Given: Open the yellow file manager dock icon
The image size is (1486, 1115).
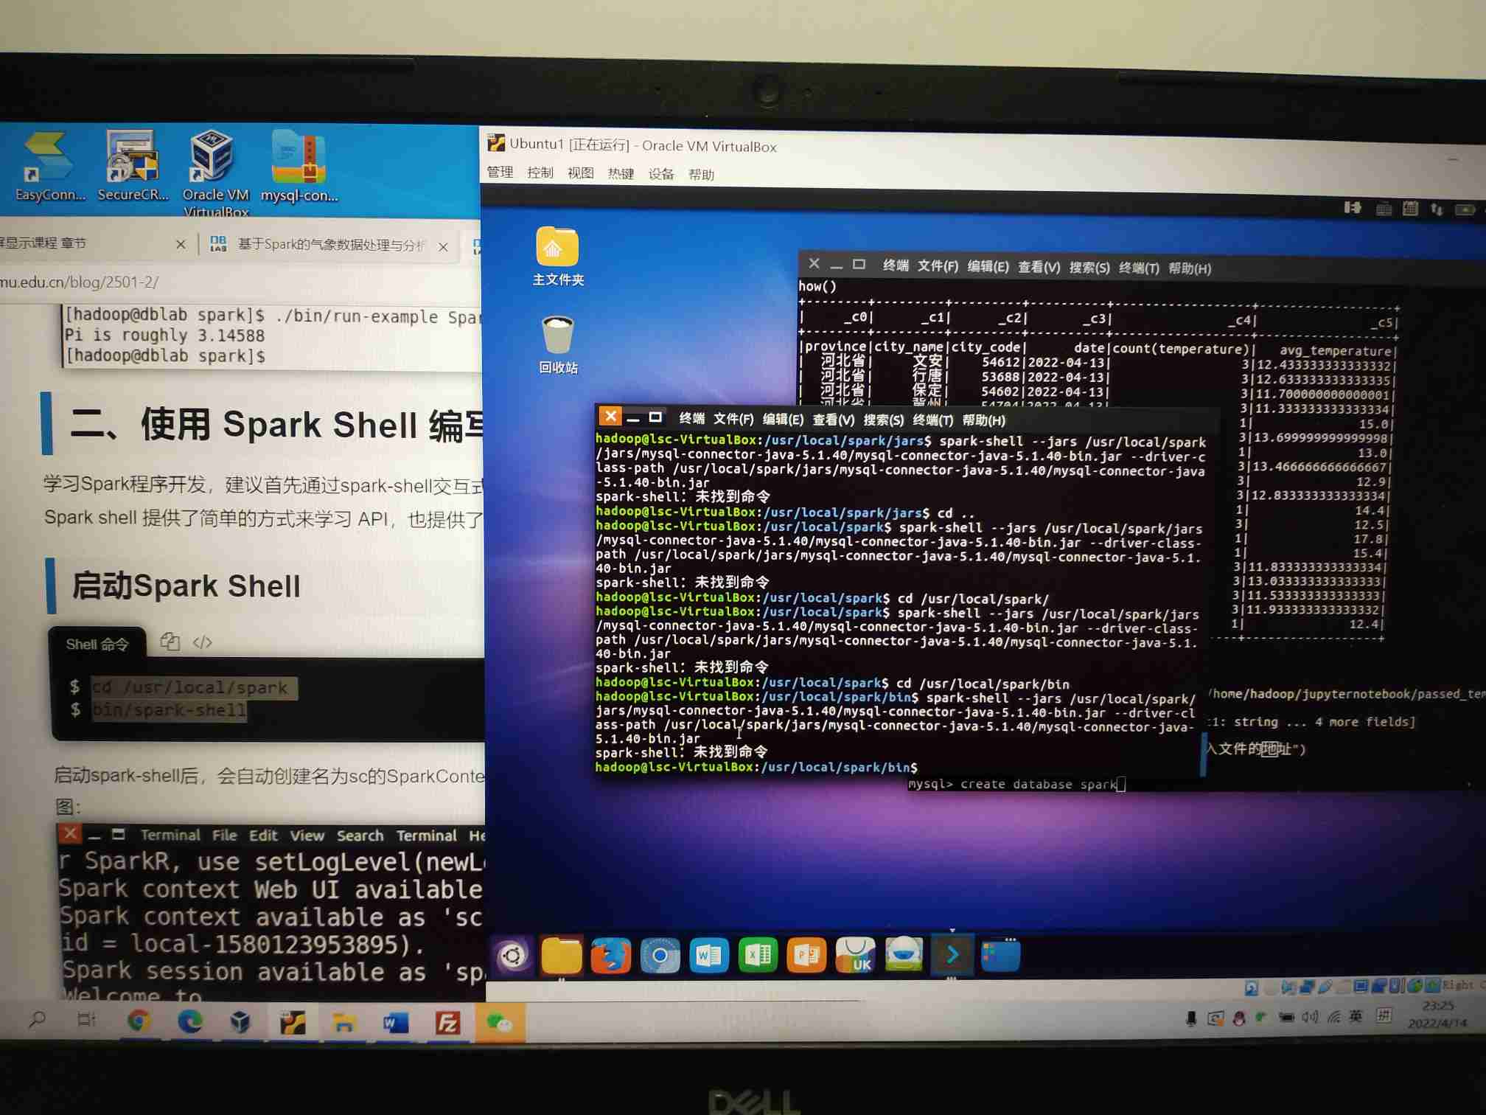Looking at the screenshot, I should (561, 956).
